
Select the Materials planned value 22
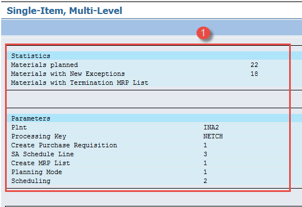(254, 65)
